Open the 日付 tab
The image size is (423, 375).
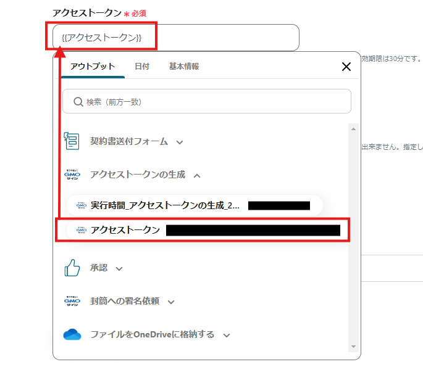point(142,66)
